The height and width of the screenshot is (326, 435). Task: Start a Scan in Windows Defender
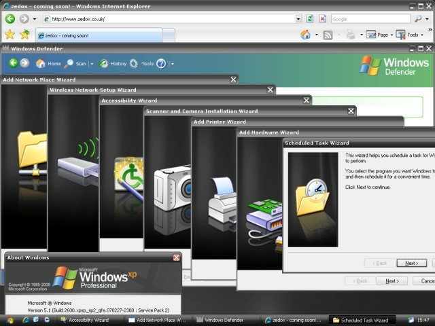pos(75,63)
